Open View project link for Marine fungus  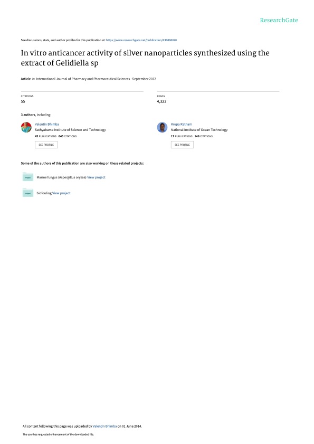click(96, 177)
